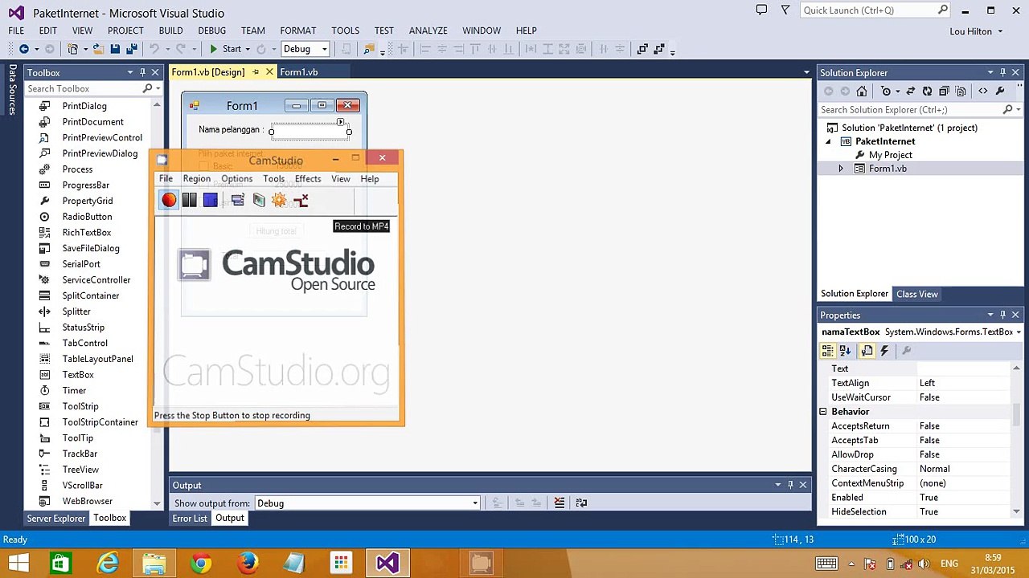This screenshot has height=578, width=1029.
Task: Switch to Form1.vb code tab
Action: pyautogui.click(x=298, y=72)
